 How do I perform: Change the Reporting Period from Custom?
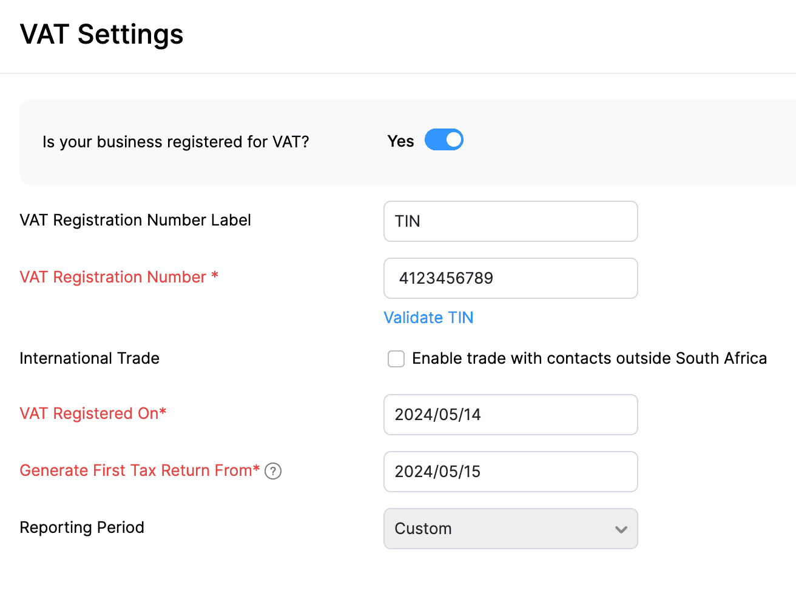pyautogui.click(x=510, y=529)
